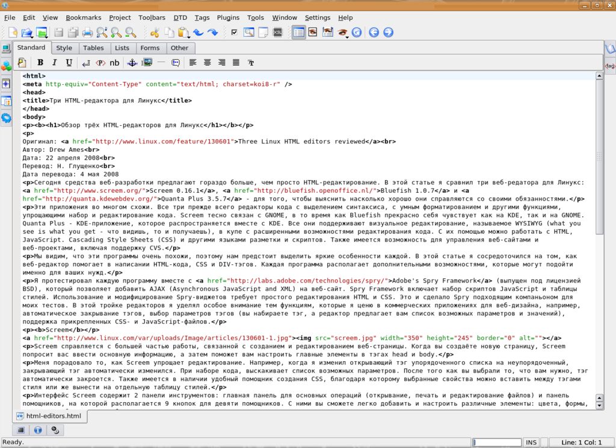Click the vertical scrollbar of the editor
This screenshot has height=448, width=616.
(599, 157)
